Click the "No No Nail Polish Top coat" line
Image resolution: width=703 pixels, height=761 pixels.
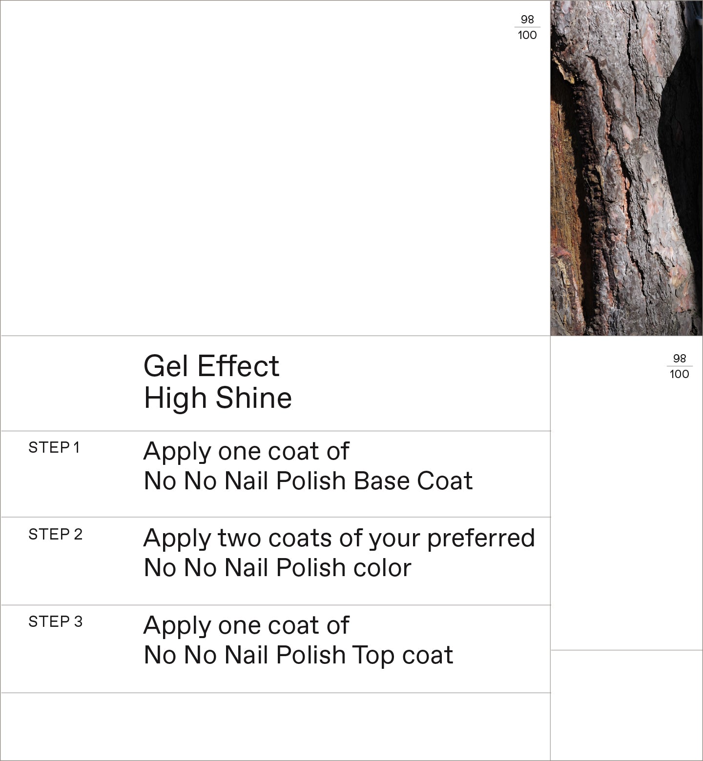(298, 655)
